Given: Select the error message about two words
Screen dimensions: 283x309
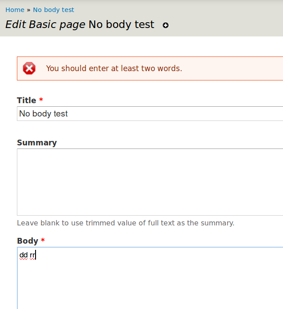Looking at the screenshot, I should pos(114,68).
